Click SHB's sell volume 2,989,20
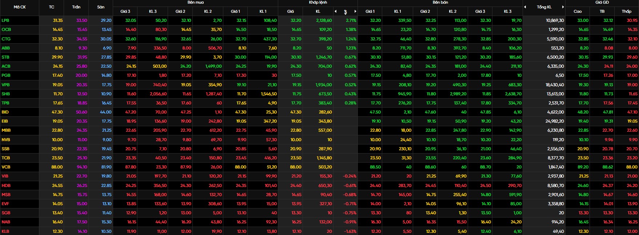 (458, 94)
